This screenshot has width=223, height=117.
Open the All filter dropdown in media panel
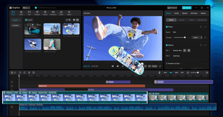click(x=68, y=20)
